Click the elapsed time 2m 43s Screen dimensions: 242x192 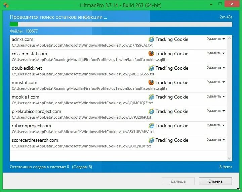[226, 17]
